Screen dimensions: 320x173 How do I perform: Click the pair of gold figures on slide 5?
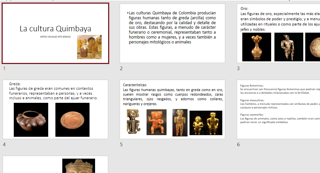coord(206,123)
